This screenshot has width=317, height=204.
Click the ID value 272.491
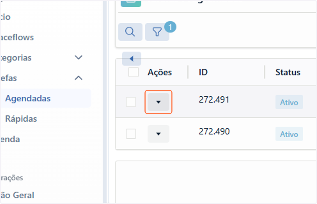coord(214,99)
